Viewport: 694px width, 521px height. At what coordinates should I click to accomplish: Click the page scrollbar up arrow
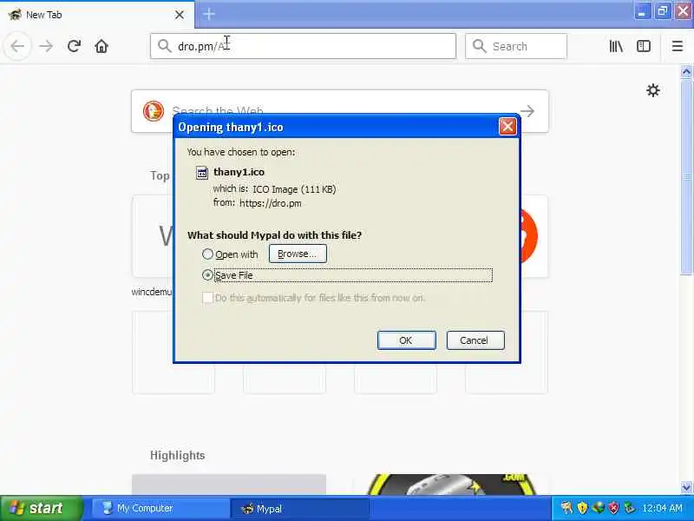[686, 72]
